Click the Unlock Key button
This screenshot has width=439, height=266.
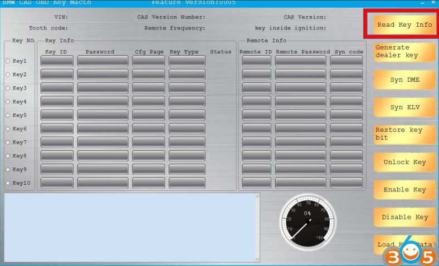[x=404, y=162]
